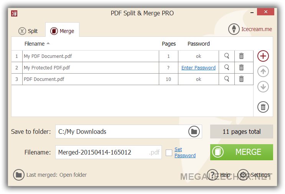Click the Password column header
285x194 pixels.
click(198, 44)
